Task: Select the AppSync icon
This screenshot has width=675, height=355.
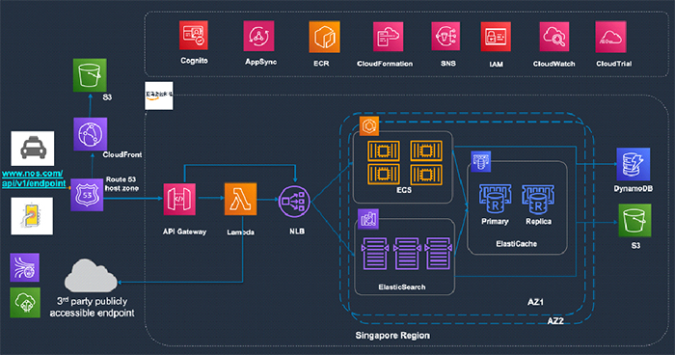Action: point(258,37)
